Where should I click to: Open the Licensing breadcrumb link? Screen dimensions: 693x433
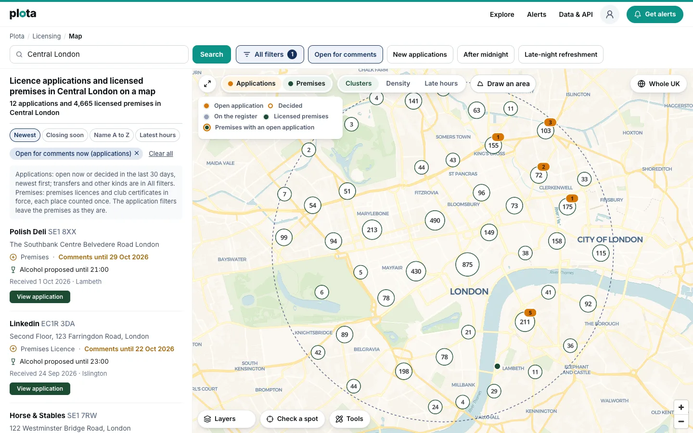47,36
